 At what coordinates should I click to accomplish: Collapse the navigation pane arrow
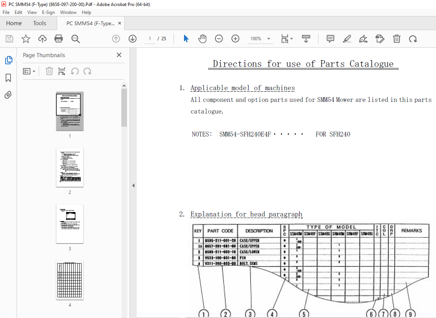point(133,185)
